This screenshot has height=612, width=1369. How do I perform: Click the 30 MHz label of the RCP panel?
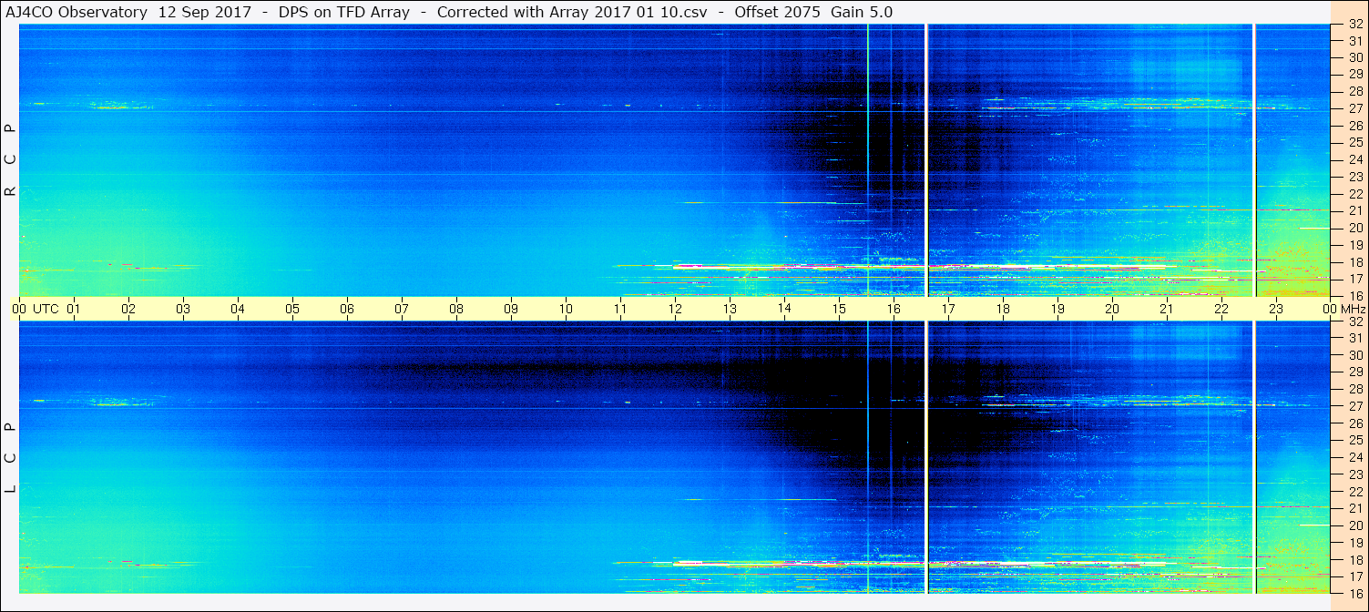[1355, 57]
